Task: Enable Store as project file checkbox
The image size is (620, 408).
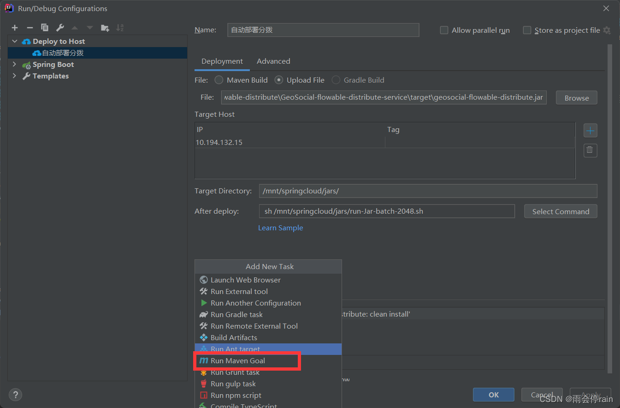Action: pyautogui.click(x=527, y=30)
